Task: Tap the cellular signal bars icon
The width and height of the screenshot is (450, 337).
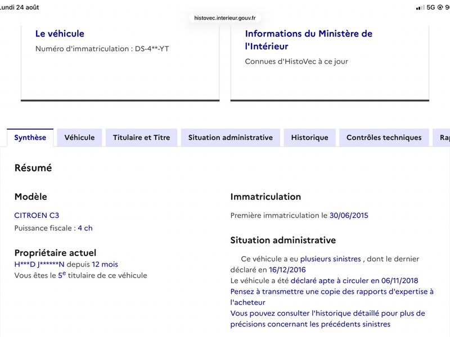Action: pos(420,8)
